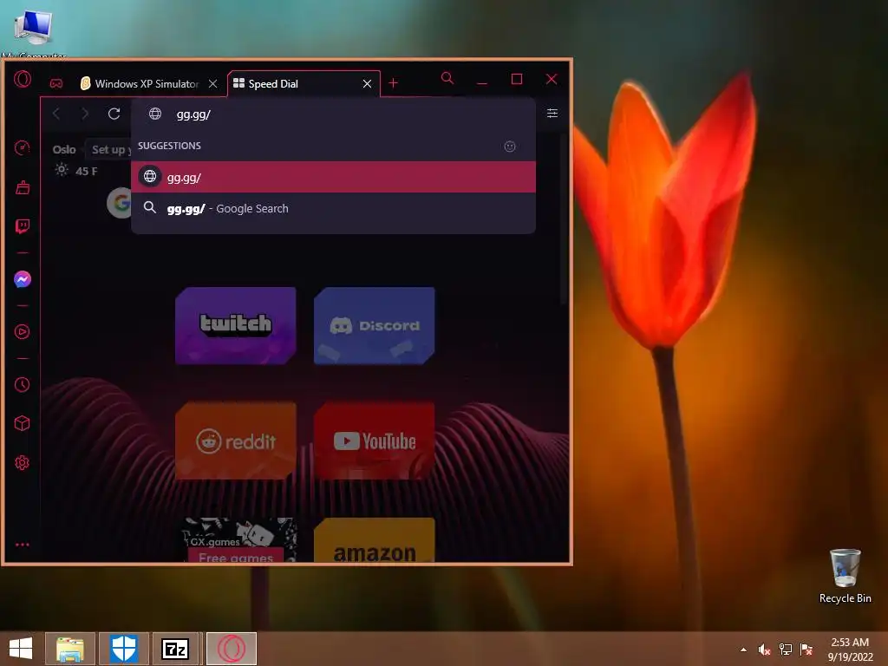Open Twitch panel in sidebar
Image resolution: width=888 pixels, height=666 pixels.
pos(22,226)
